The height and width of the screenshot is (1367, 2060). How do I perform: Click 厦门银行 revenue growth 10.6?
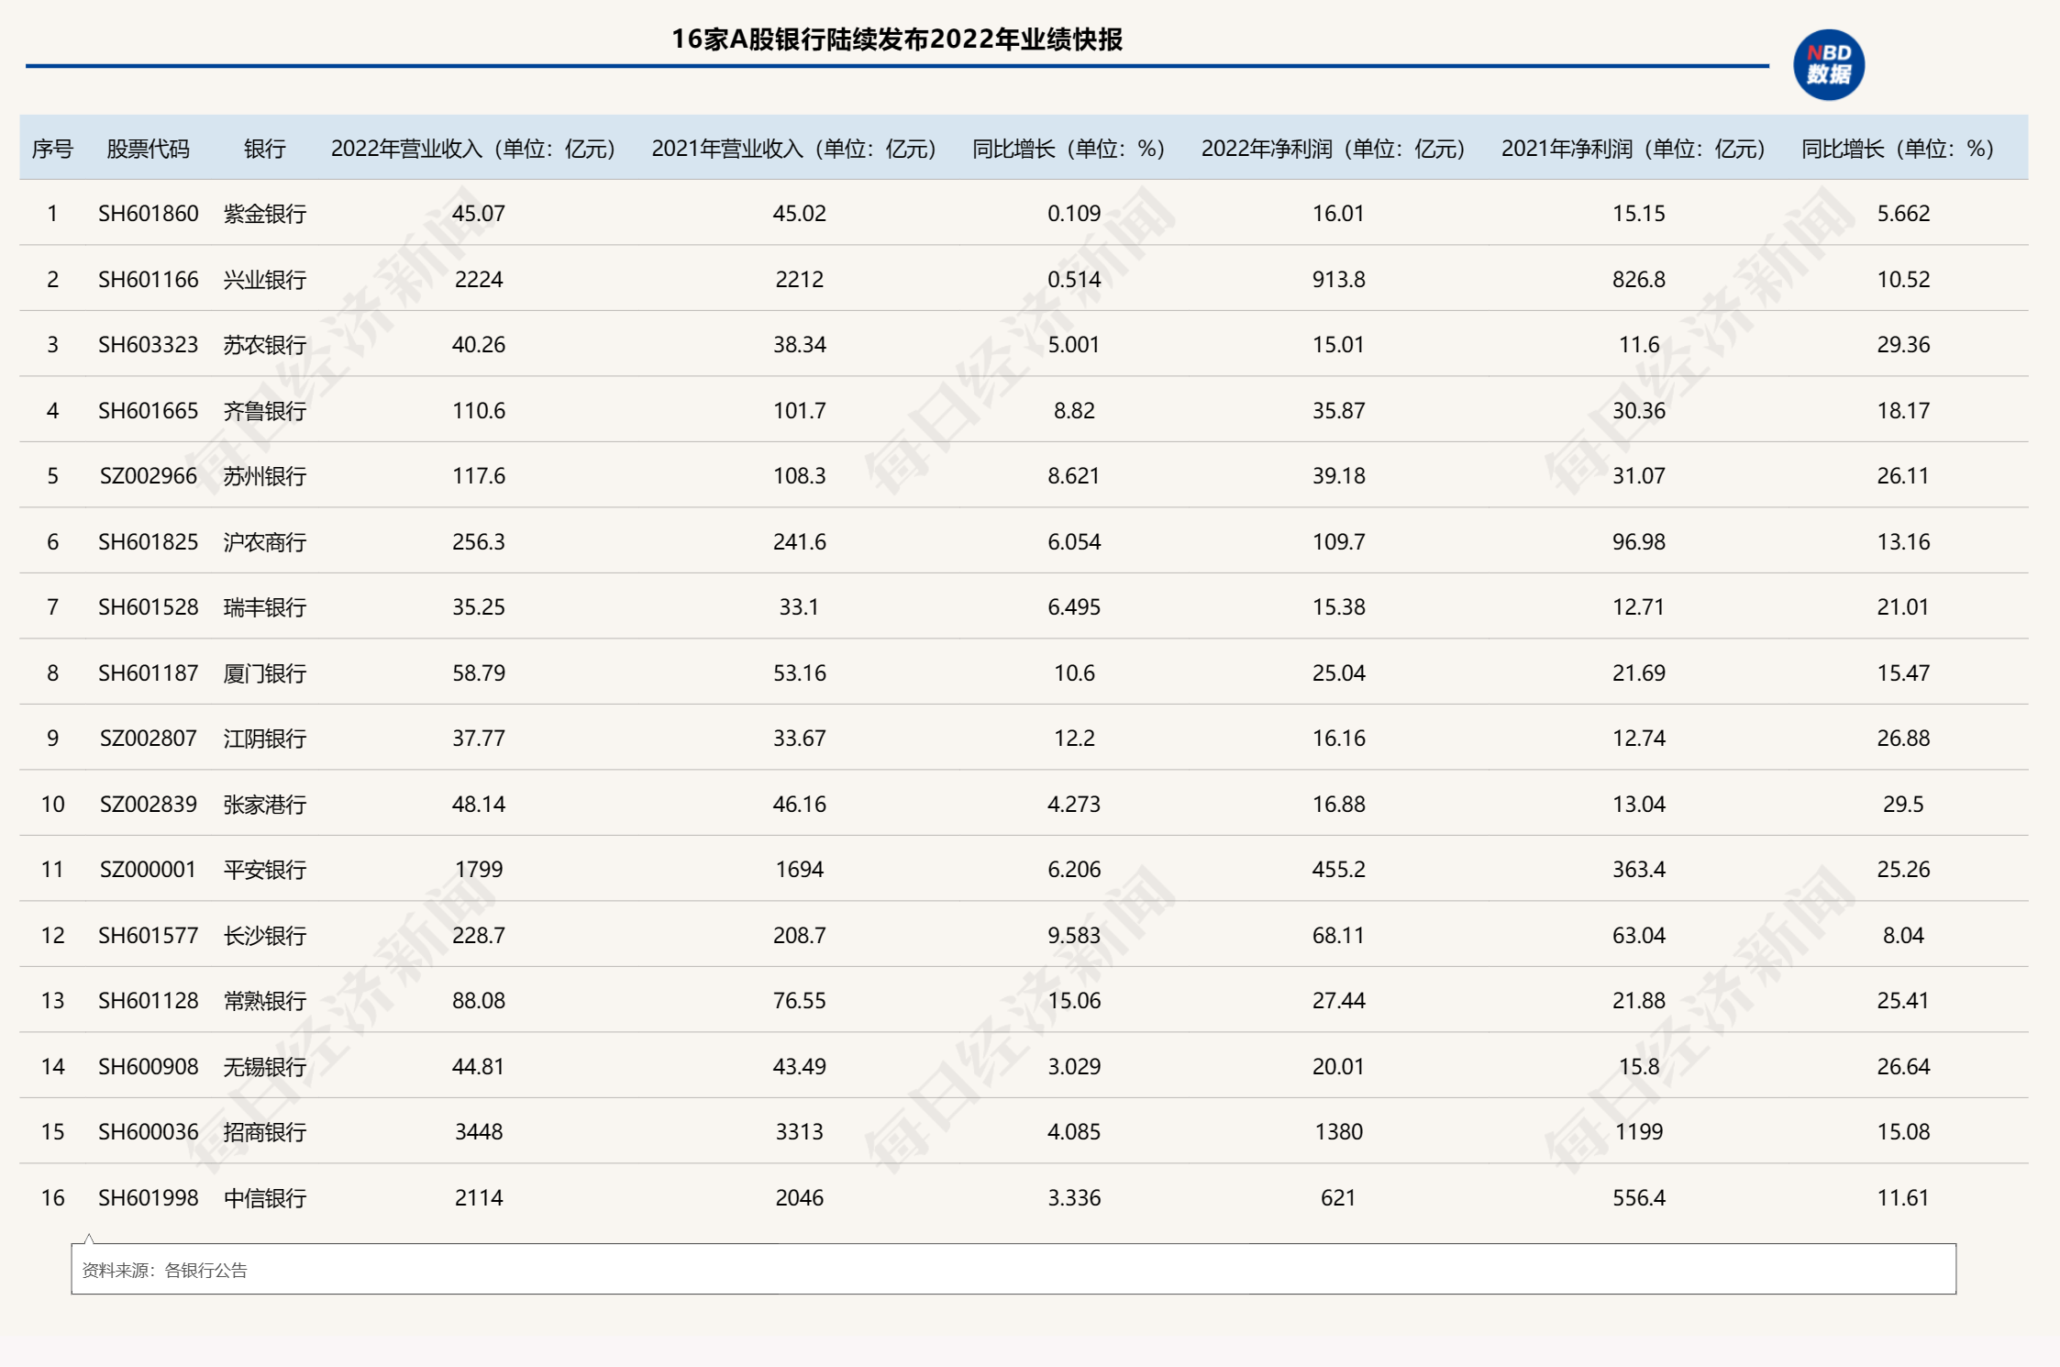pos(1074,673)
